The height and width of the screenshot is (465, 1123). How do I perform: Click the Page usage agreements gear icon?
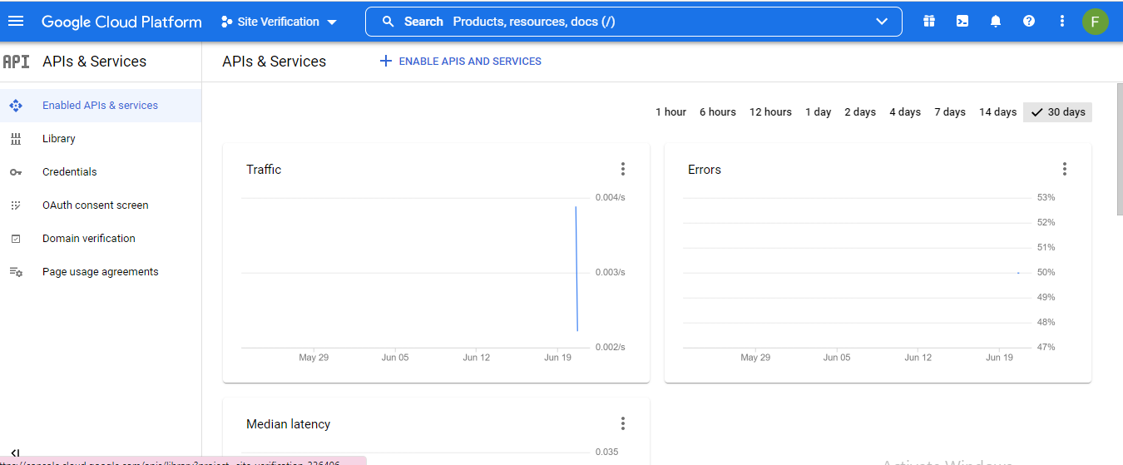click(15, 272)
